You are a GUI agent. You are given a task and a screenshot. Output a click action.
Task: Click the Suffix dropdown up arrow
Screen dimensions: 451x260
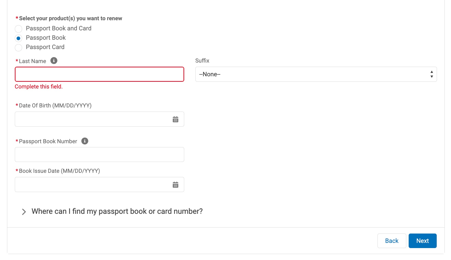tap(432, 72)
